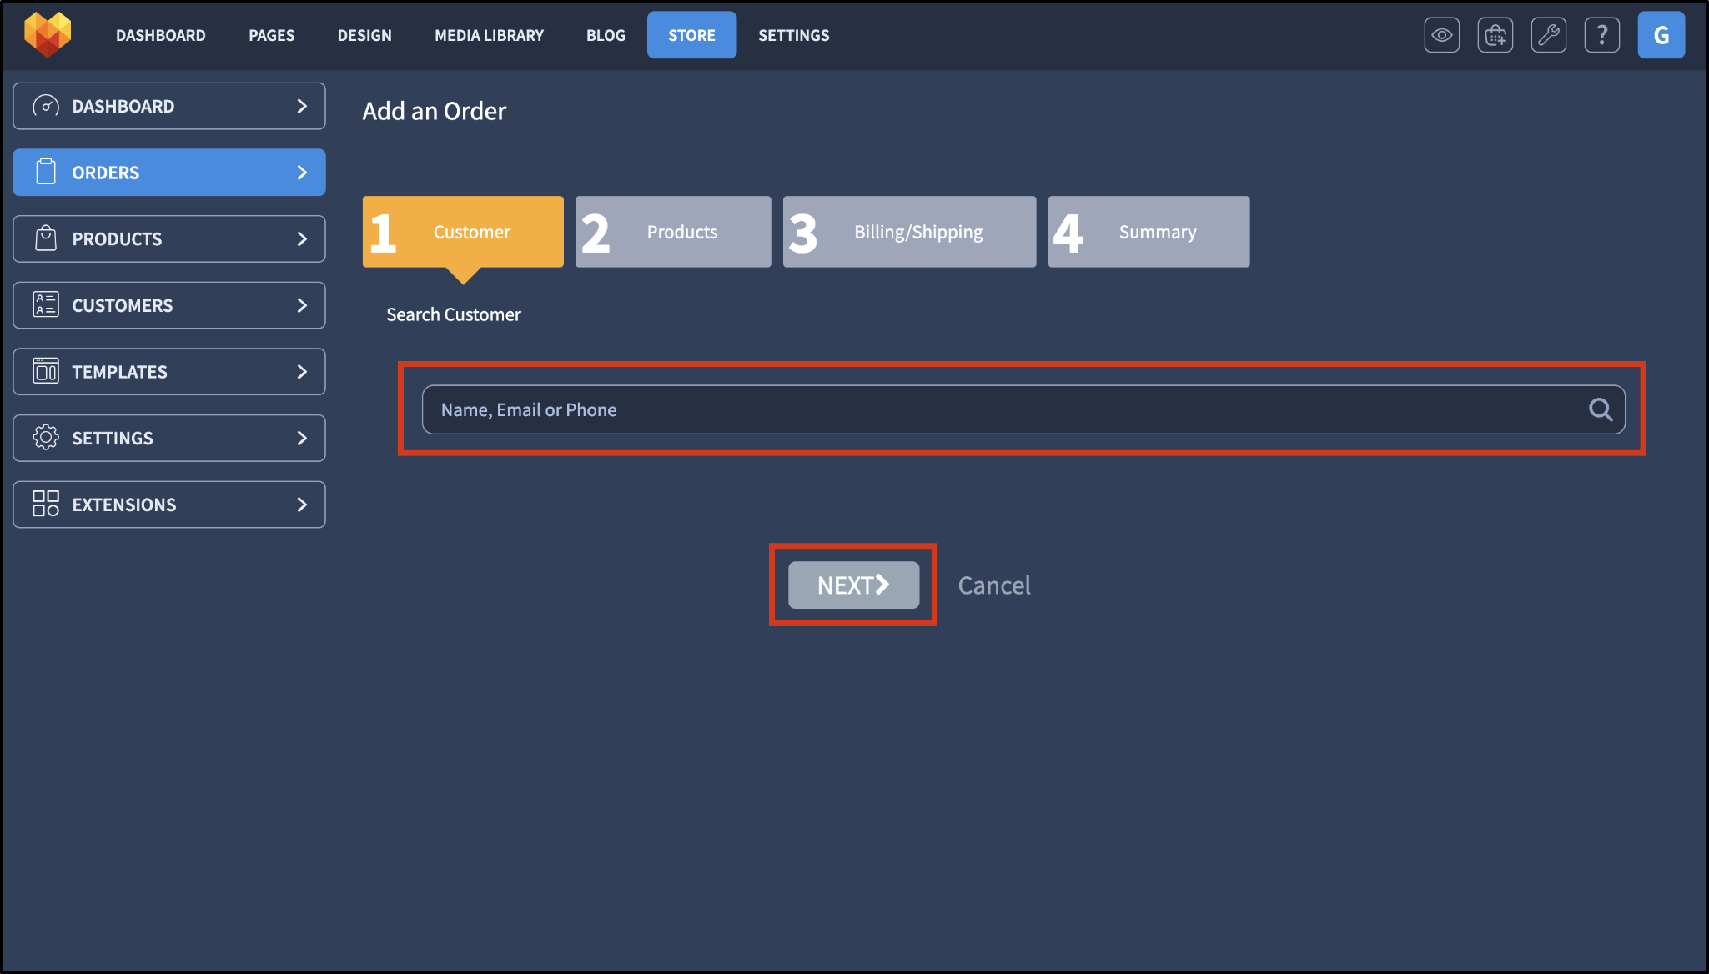Open the site preview eye icon
The height and width of the screenshot is (974, 1709).
[x=1441, y=35]
